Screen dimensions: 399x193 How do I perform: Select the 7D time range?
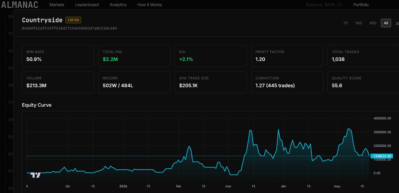tap(345, 23)
